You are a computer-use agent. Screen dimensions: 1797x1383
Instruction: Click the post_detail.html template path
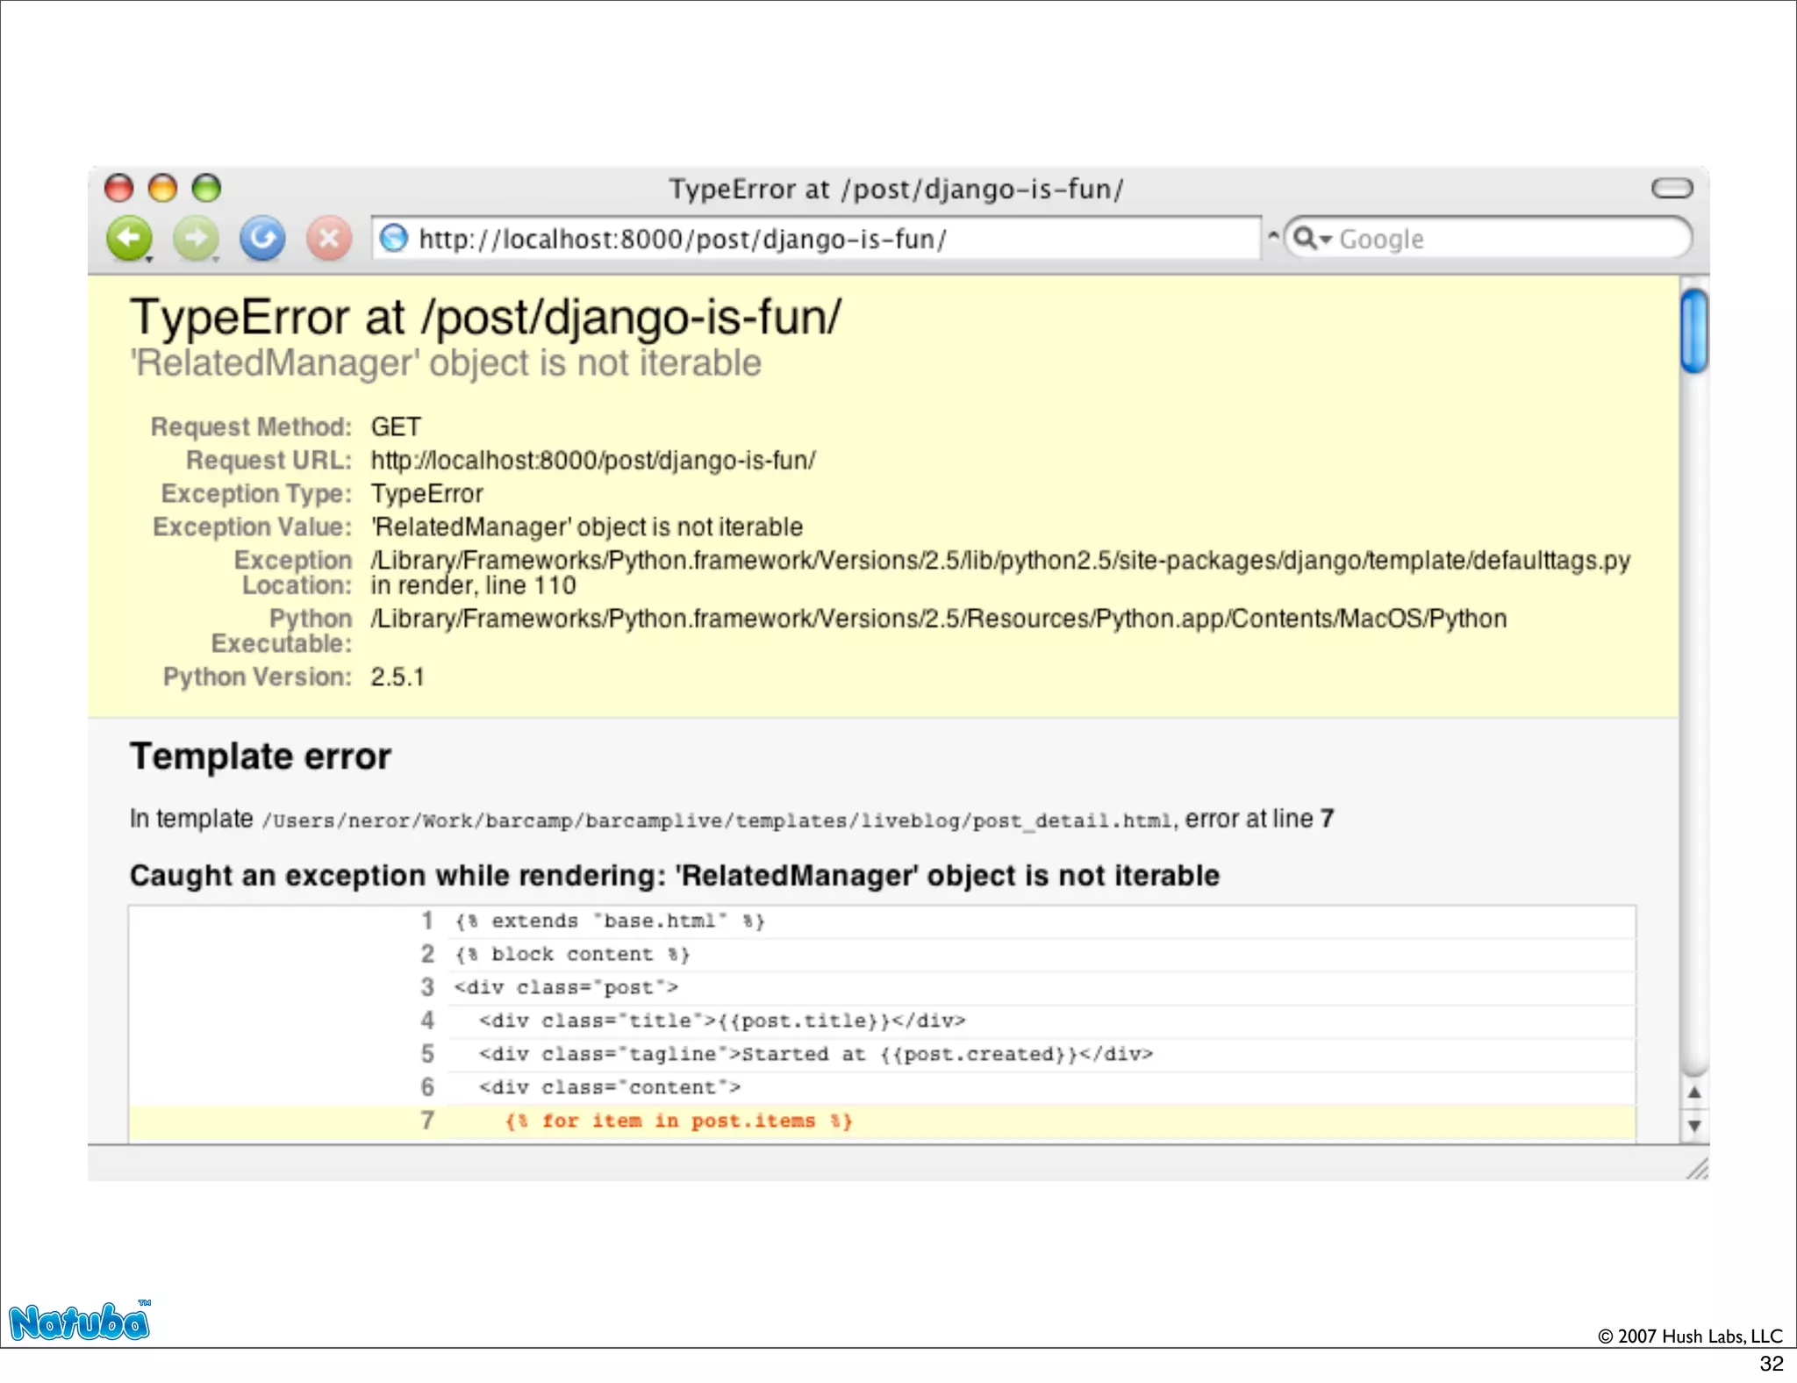coord(717,820)
